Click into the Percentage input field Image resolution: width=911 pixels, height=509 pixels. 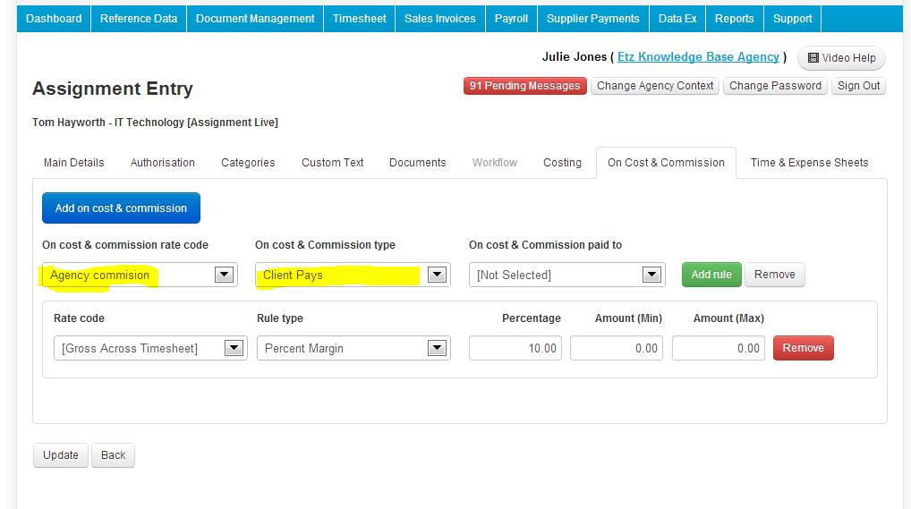[x=515, y=348]
